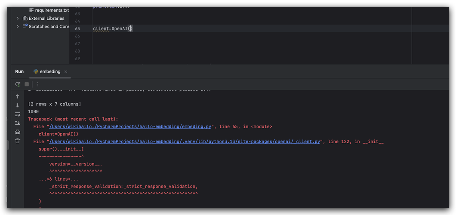456x215 pixels.
Task: Click line number 67 in the gutter
Action: [77, 43]
